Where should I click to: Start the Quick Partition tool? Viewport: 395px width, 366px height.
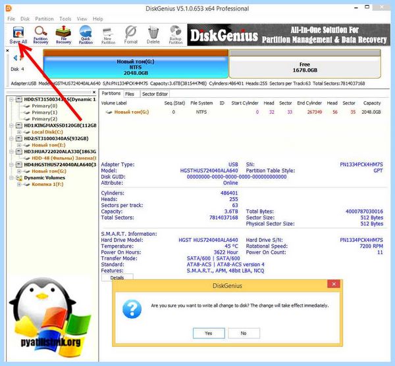click(86, 35)
